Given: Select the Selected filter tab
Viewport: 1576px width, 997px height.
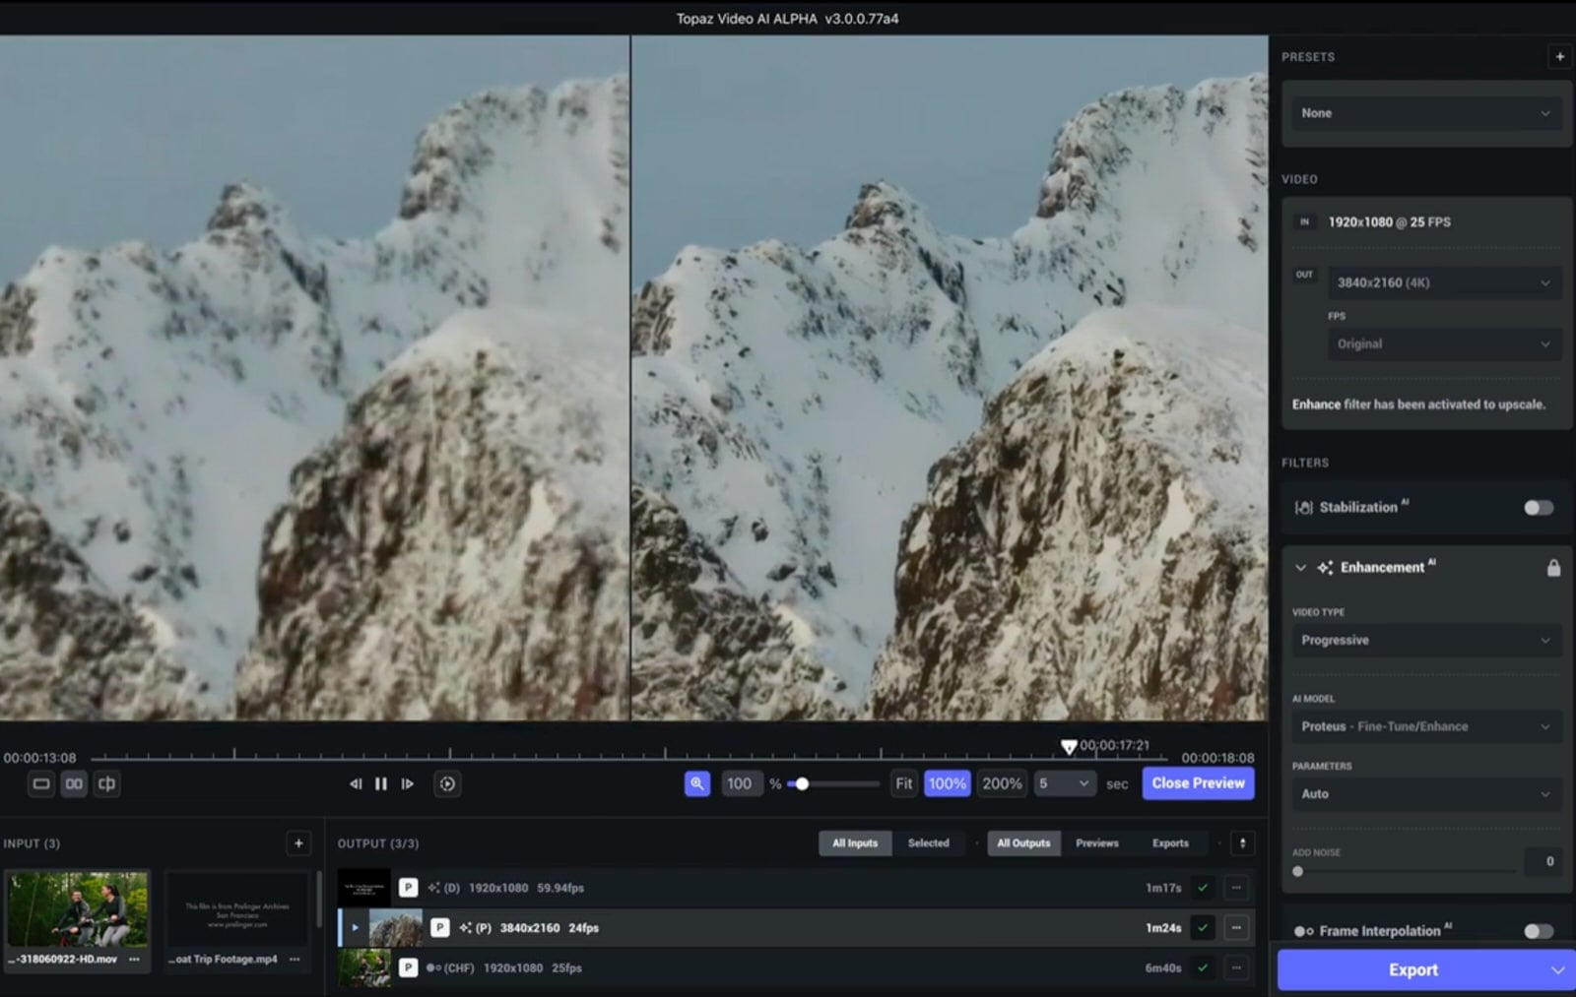Looking at the screenshot, I should tap(929, 843).
